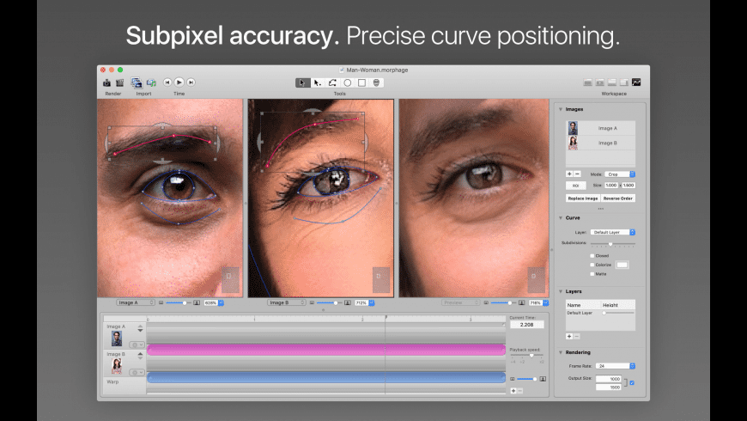Enable the Closed curve checkbox
747x421 pixels.
[x=592, y=255]
